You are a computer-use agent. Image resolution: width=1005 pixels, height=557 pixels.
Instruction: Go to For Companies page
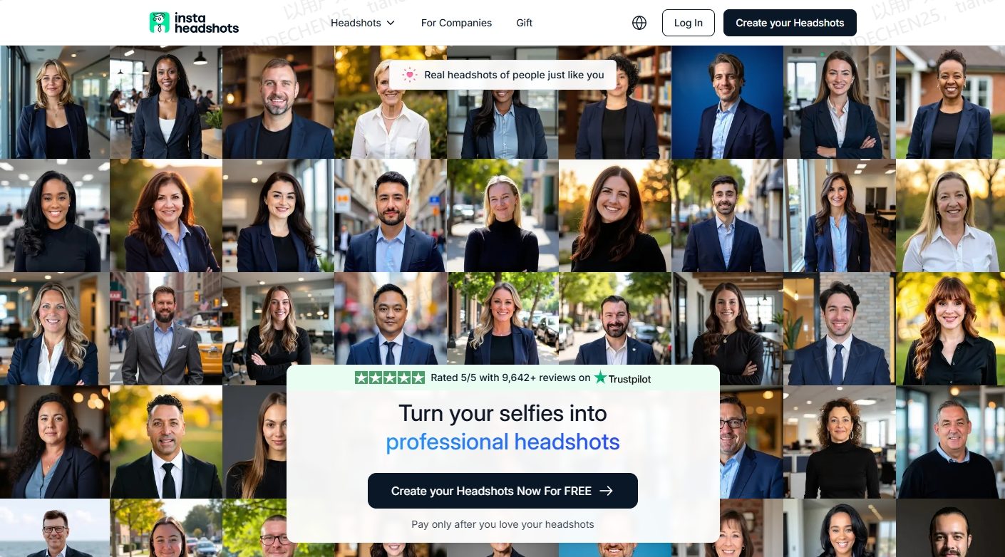click(456, 23)
